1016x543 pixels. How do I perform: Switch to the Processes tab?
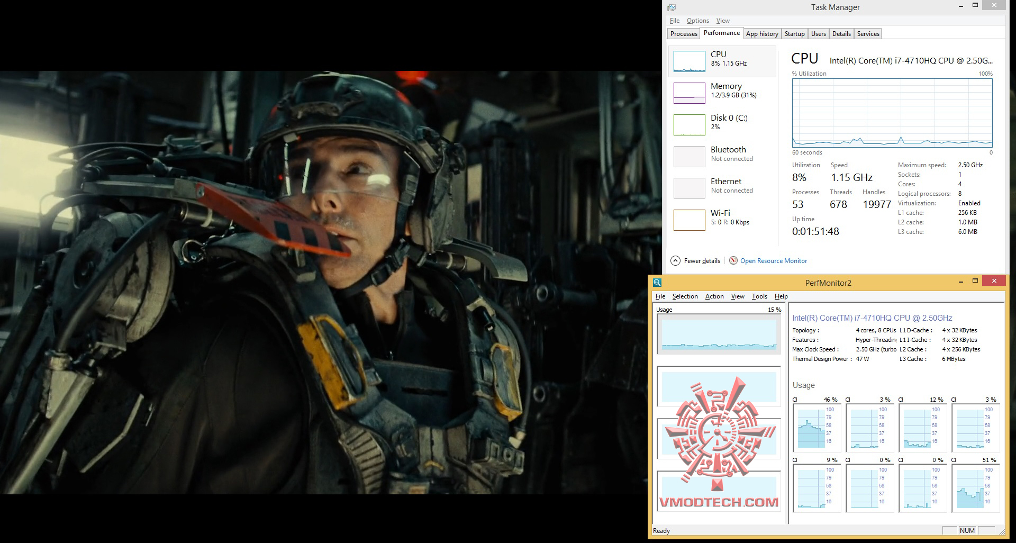pyautogui.click(x=684, y=34)
